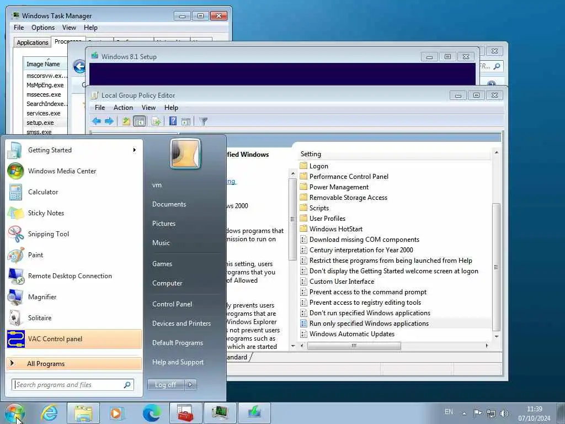This screenshot has height=424, width=565.
Task: Click the description pane vertical scrollbar
Action: coord(292,219)
